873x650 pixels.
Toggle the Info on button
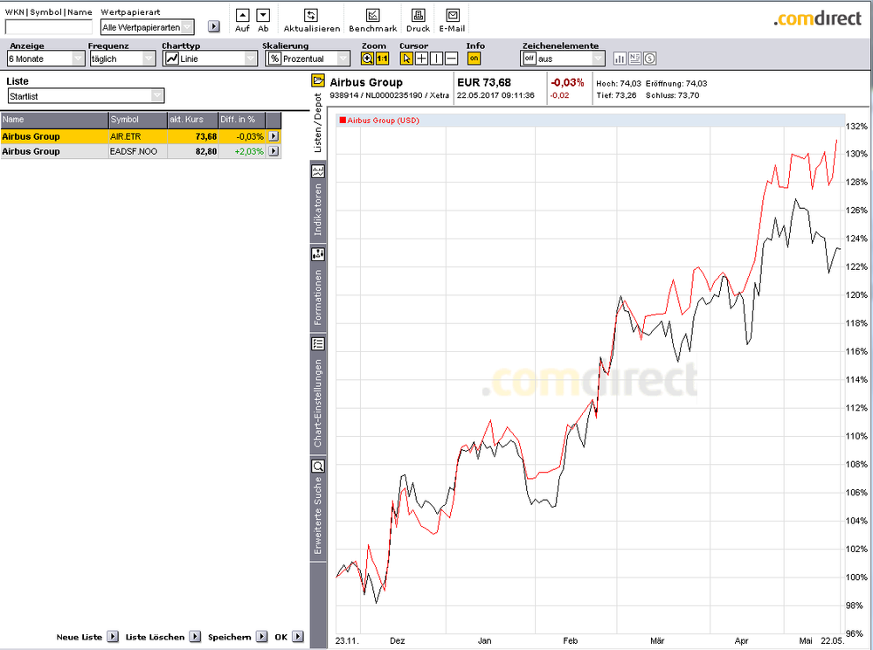point(474,59)
